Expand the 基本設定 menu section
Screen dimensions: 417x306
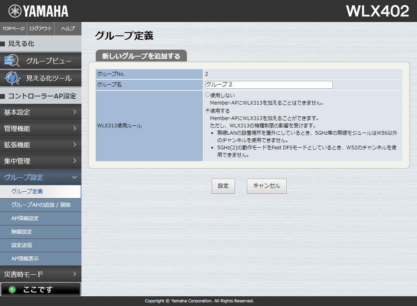40,112
